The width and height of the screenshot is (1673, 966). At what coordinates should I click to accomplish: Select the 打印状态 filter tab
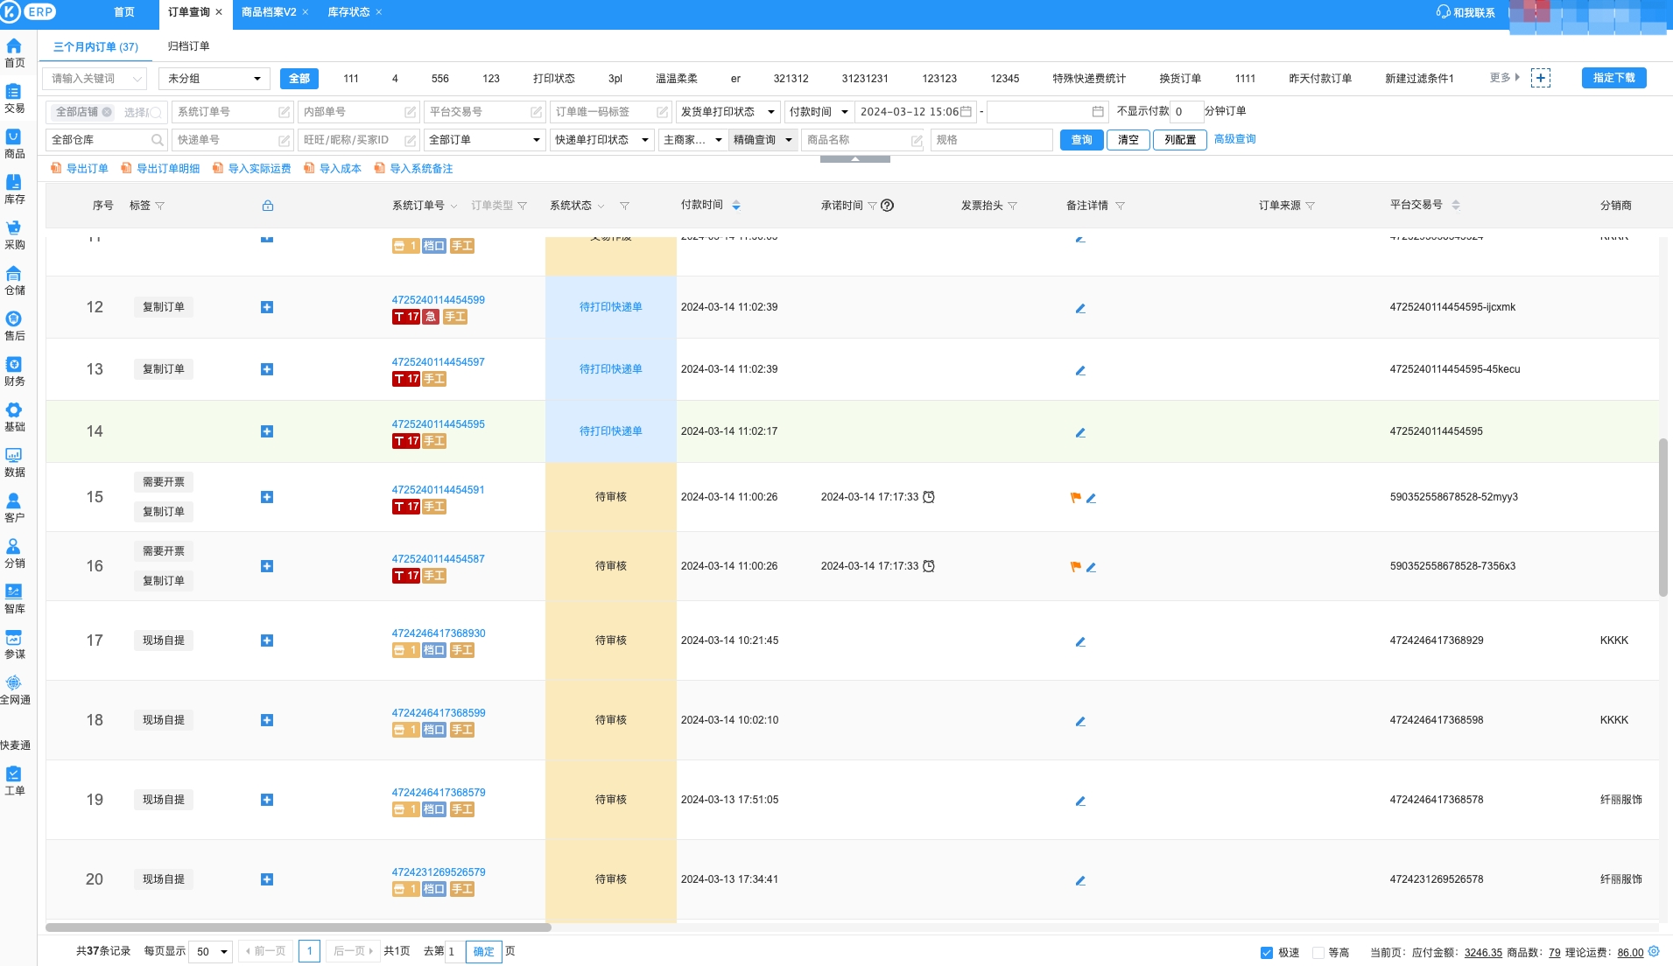(x=554, y=79)
